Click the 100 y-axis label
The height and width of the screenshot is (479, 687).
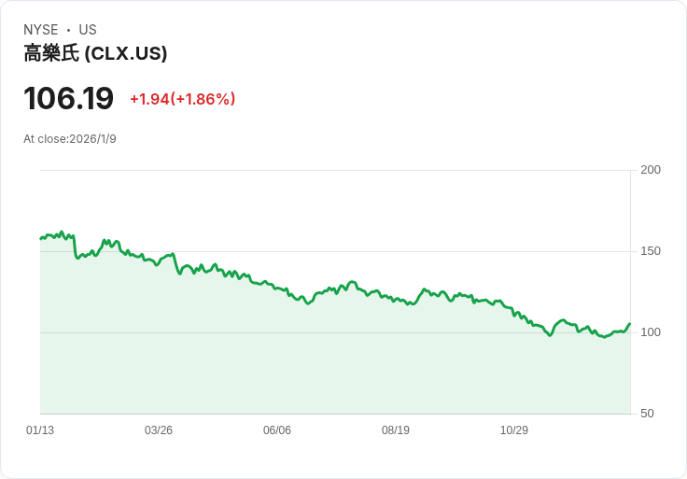651,332
